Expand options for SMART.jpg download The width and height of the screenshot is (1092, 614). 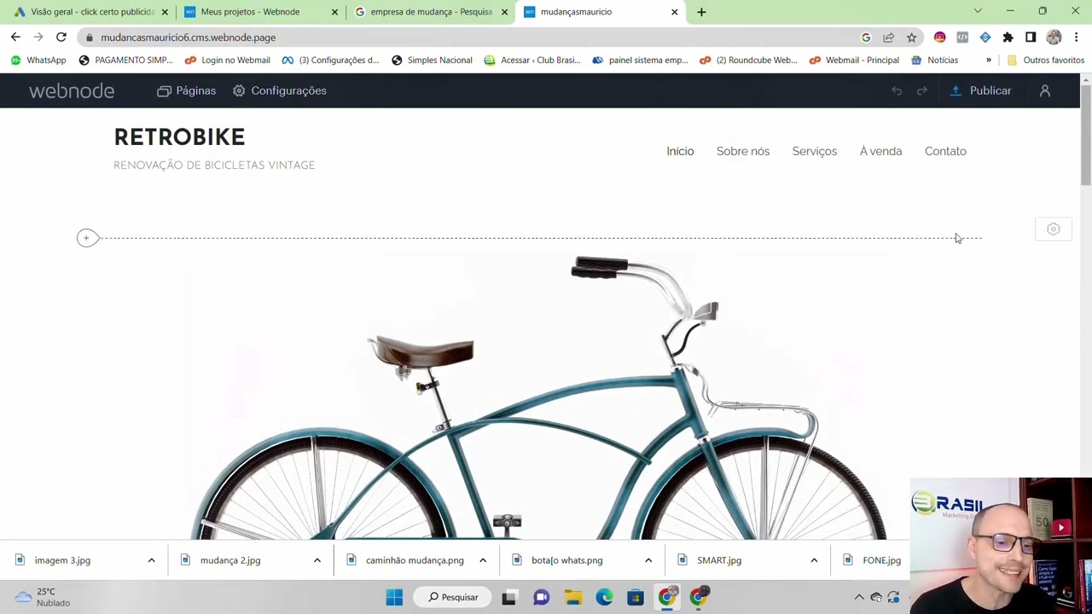tap(813, 560)
